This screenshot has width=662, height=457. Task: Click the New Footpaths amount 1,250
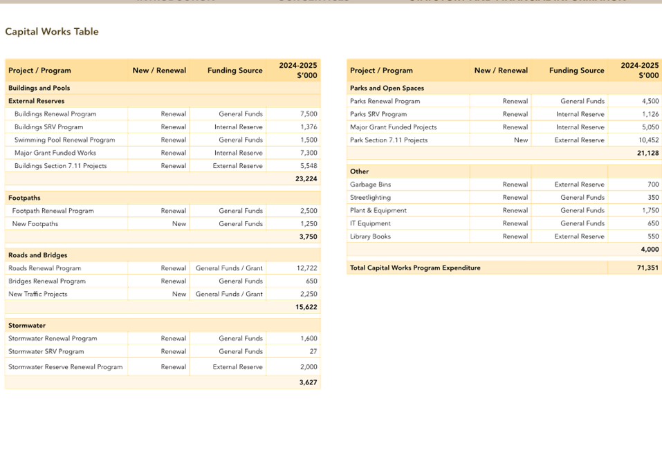click(x=309, y=224)
